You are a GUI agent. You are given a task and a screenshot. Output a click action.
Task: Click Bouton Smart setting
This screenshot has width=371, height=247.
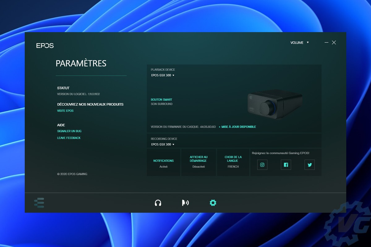tap(161, 100)
